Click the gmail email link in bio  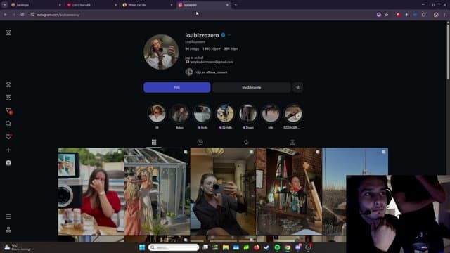click(x=211, y=62)
